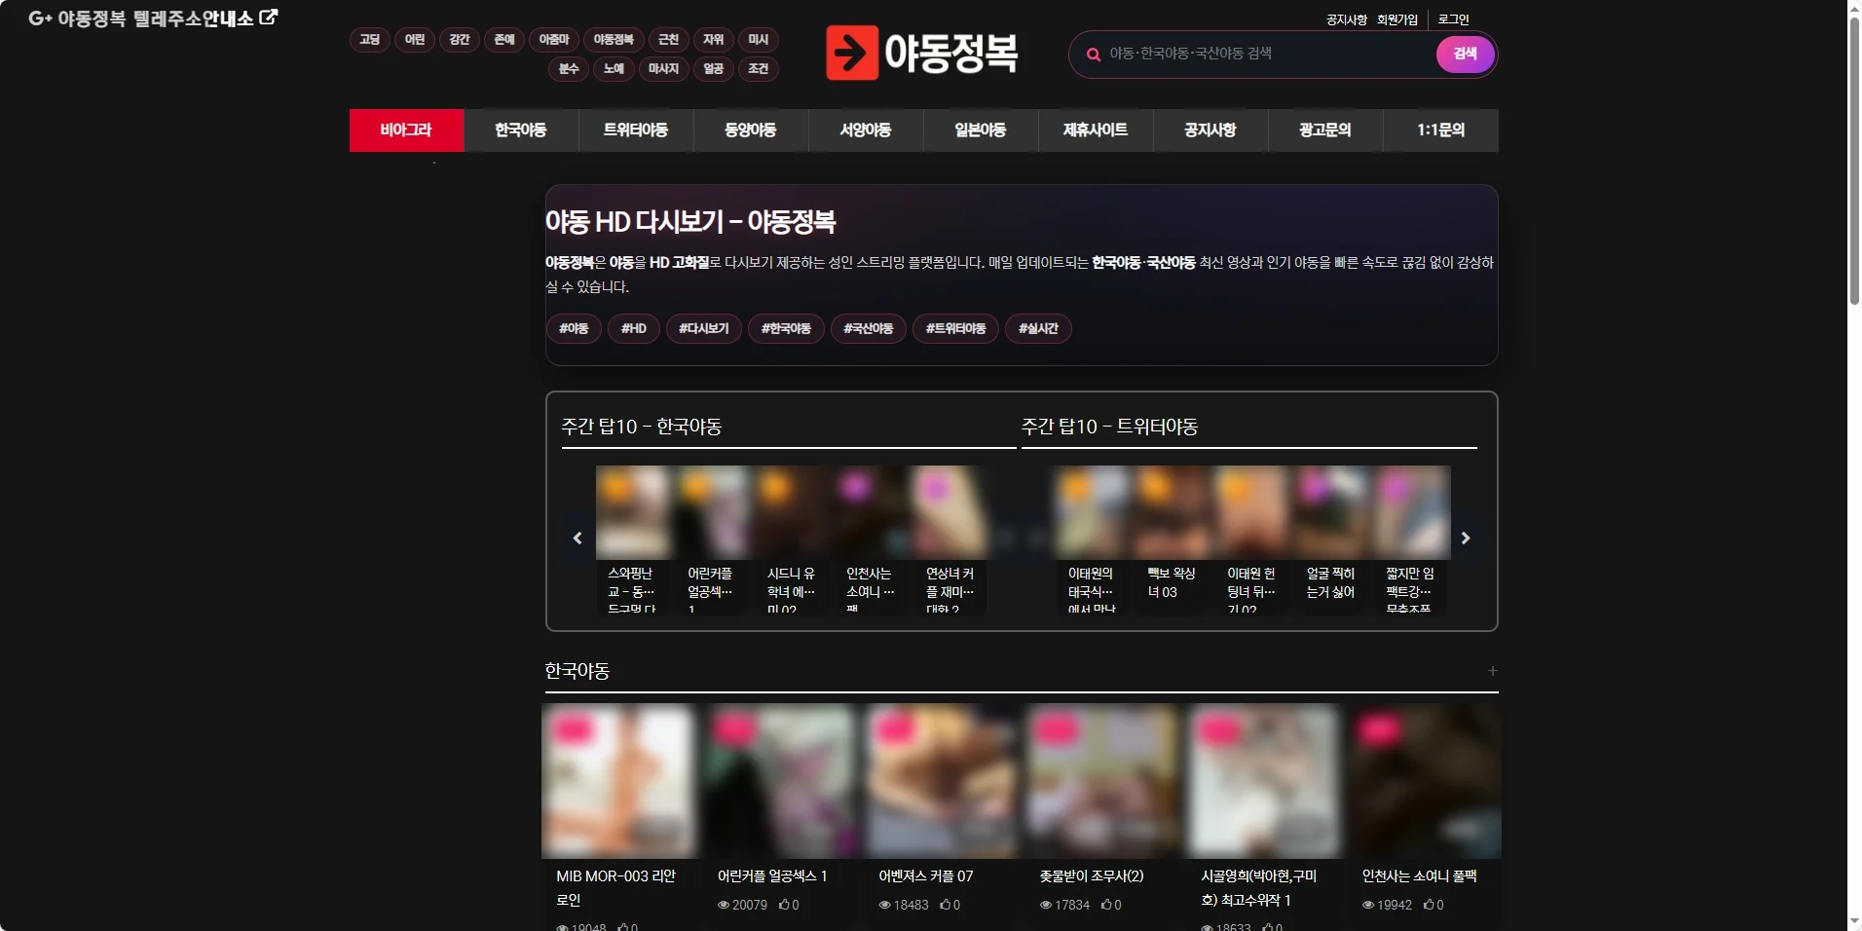Select the 광고문의 navigation tab
Screen dimensions: 1862x931
(x=1325, y=130)
